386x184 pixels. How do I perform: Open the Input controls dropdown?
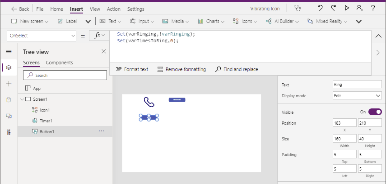(142, 21)
